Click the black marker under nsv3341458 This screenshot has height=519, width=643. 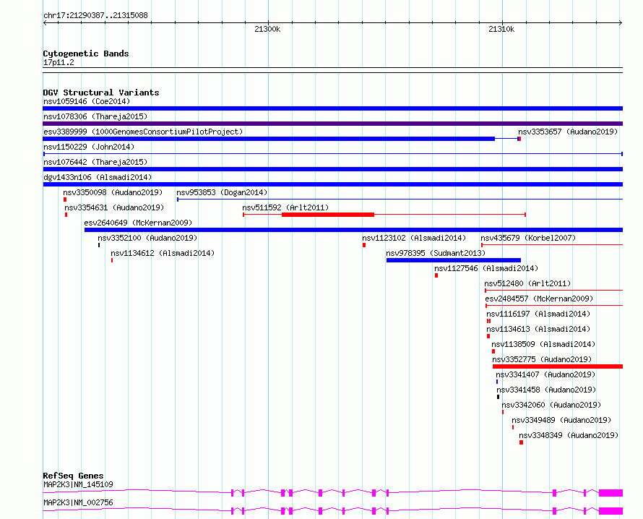click(499, 397)
